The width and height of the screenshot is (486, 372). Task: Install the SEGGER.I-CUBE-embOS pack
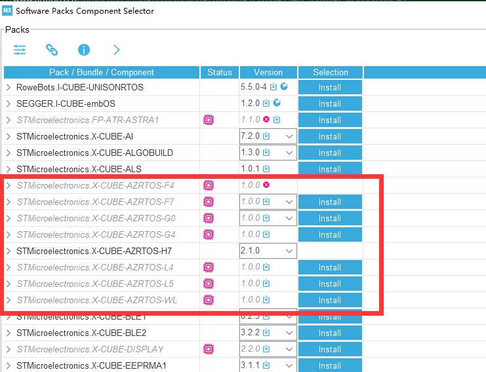[330, 103]
